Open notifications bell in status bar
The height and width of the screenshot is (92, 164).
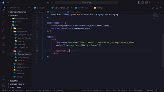click(x=161, y=90)
